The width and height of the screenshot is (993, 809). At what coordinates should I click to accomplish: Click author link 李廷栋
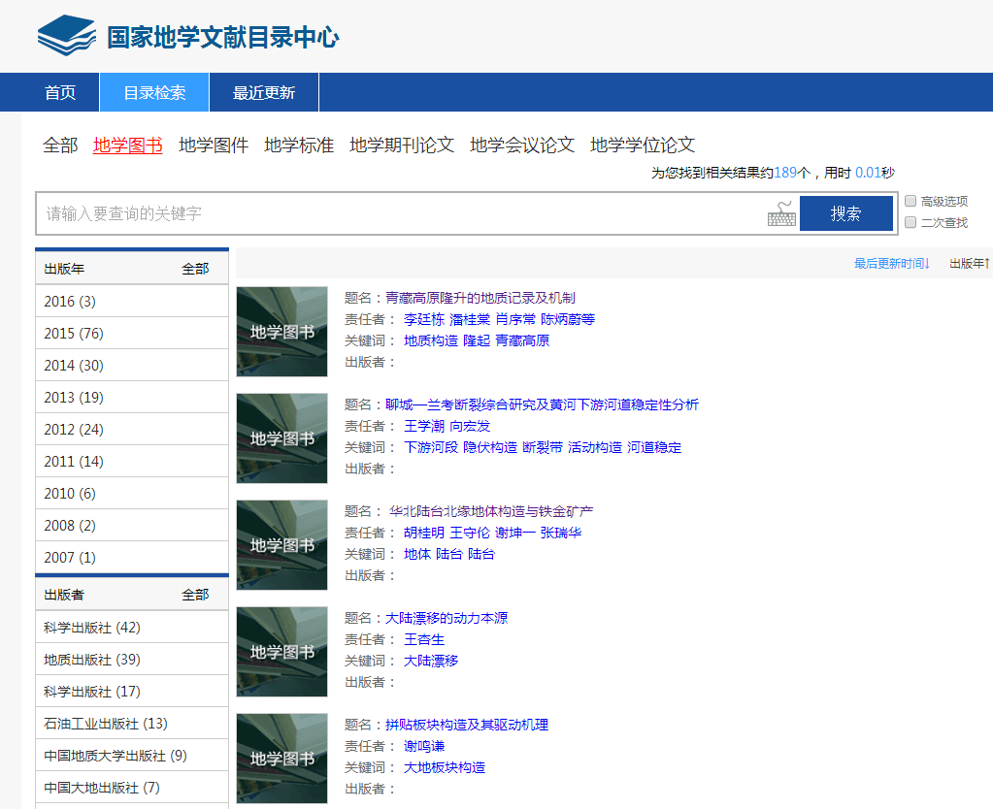424,319
